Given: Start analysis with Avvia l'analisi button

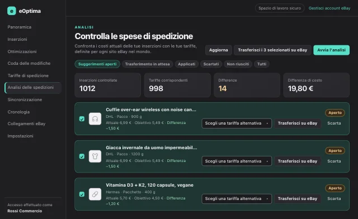Looking at the screenshot, I should pos(331,50).
